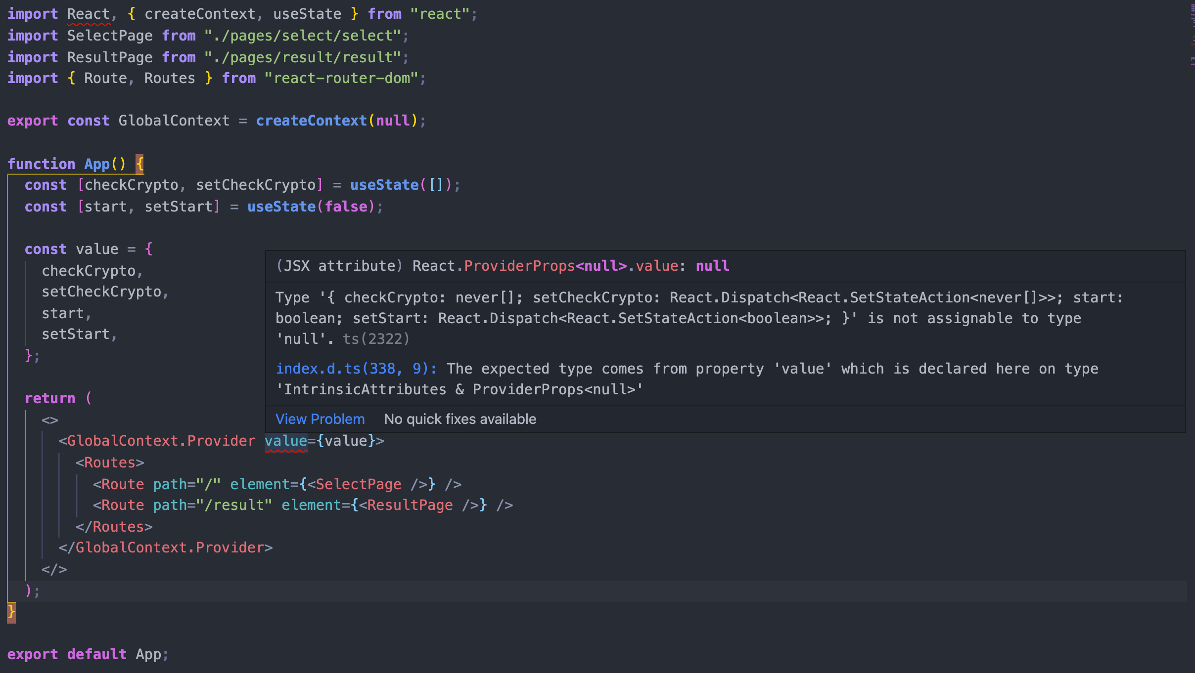The height and width of the screenshot is (673, 1195).
Task: Click the createContext(null) call
Action: tap(336, 121)
